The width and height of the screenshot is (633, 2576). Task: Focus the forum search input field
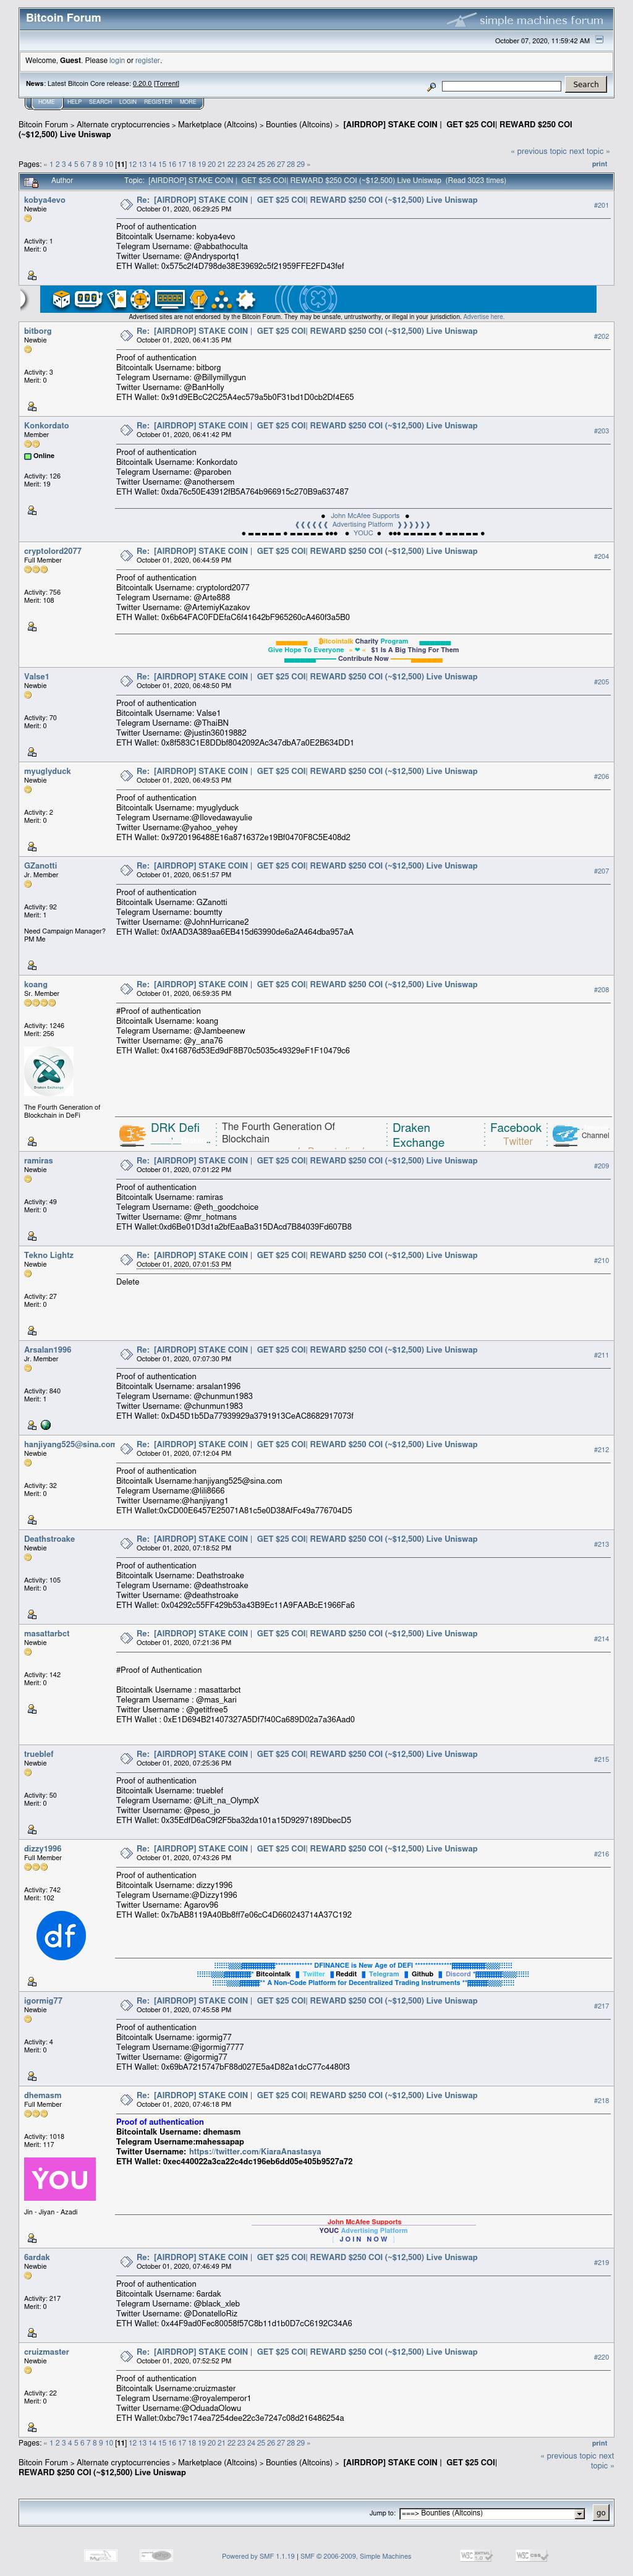[502, 86]
